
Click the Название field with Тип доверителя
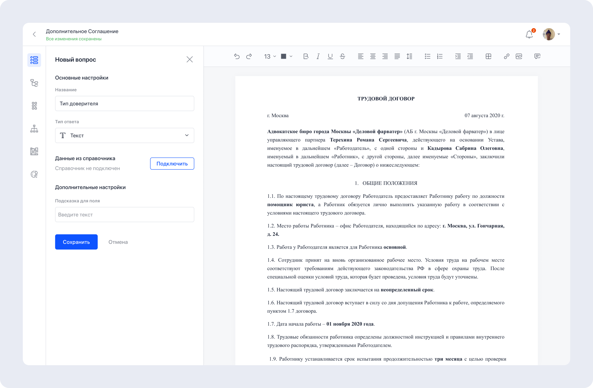(x=124, y=103)
